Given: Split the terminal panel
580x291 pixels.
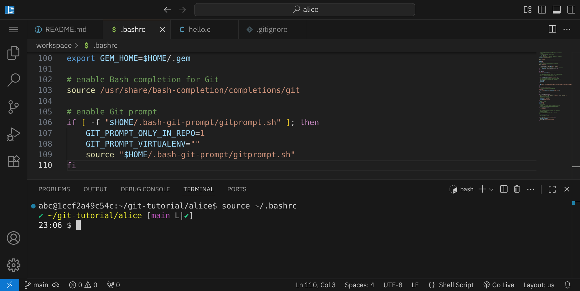Looking at the screenshot, I should pyautogui.click(x=504, y=189).
